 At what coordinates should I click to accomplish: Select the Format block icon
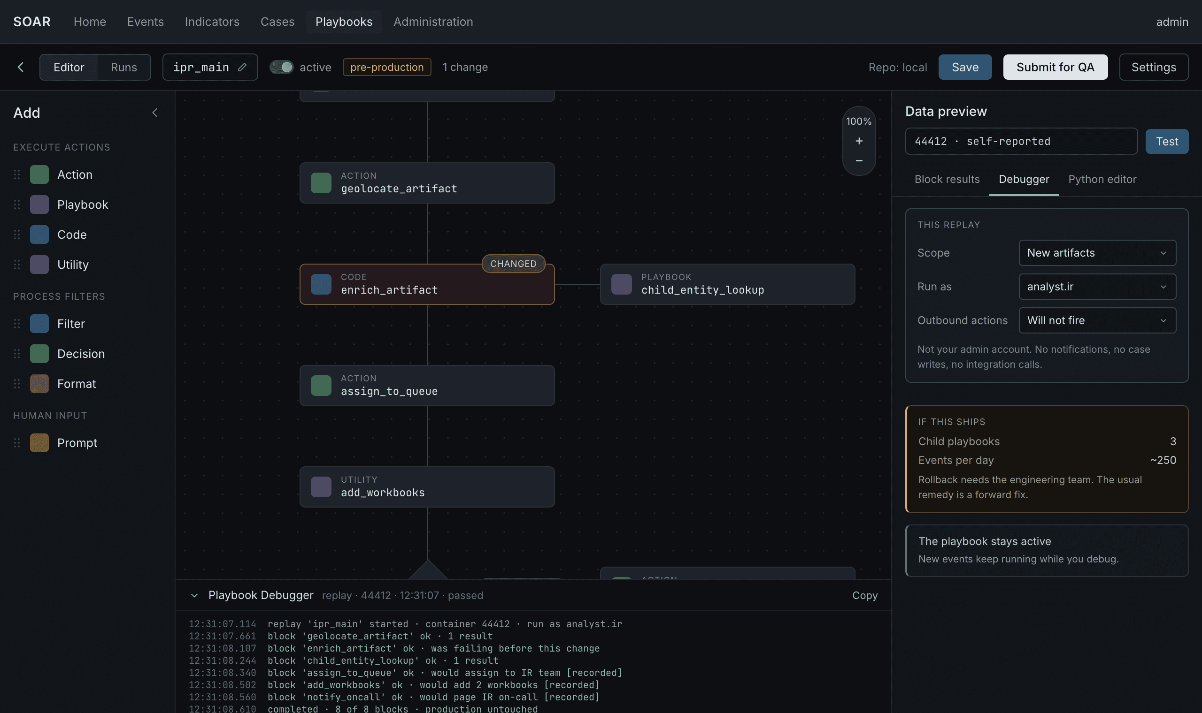[39, 384]
